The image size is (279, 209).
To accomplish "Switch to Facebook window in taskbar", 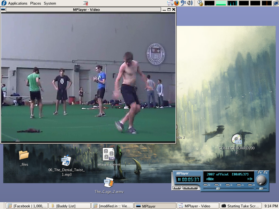I will click(x=27, y=206).
